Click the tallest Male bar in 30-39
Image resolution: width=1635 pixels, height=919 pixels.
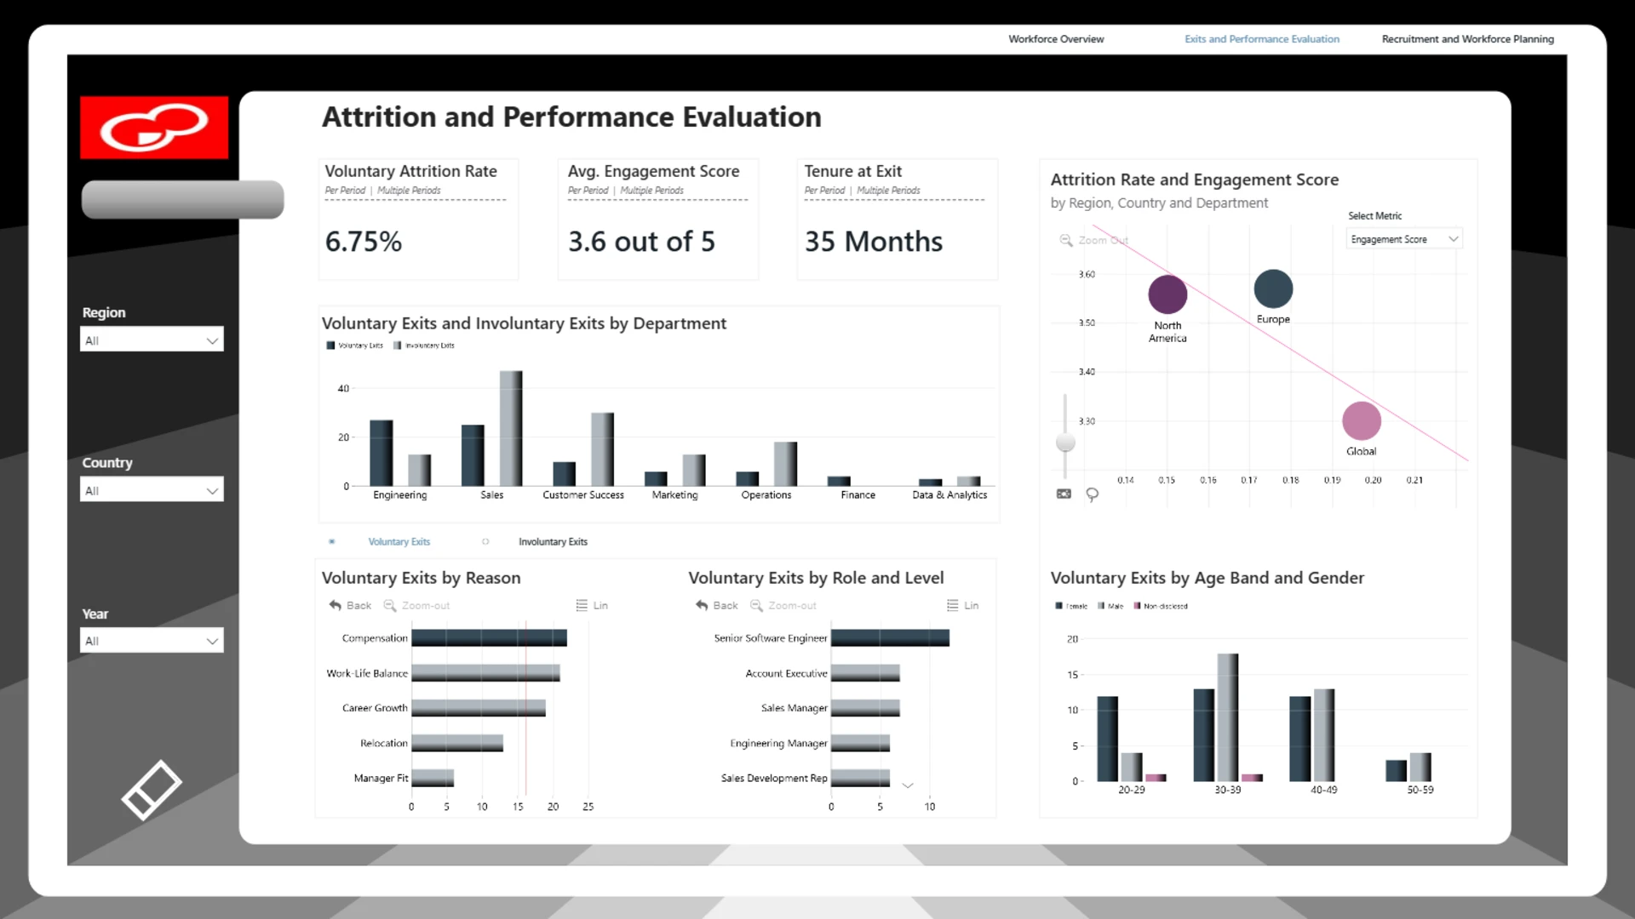pos(1228,717)
